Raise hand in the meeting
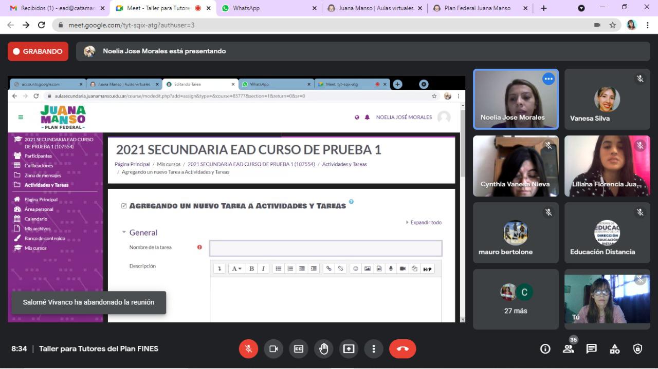This screenshot has width=658, height=369. click(x=323, y=349)
